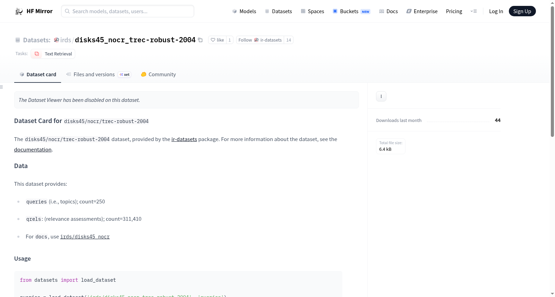Open the irds organization link in the title
Image resolution: width=555 pixels, height=297 pixels.
point(66,40)
